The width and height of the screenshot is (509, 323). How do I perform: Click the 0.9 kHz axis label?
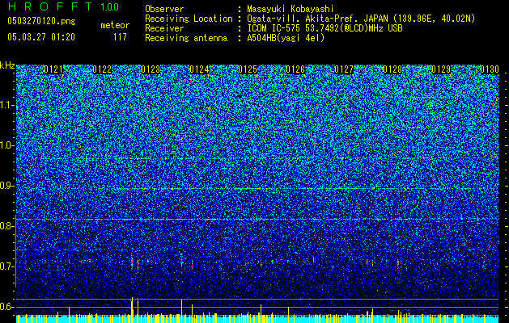(7, 186)
